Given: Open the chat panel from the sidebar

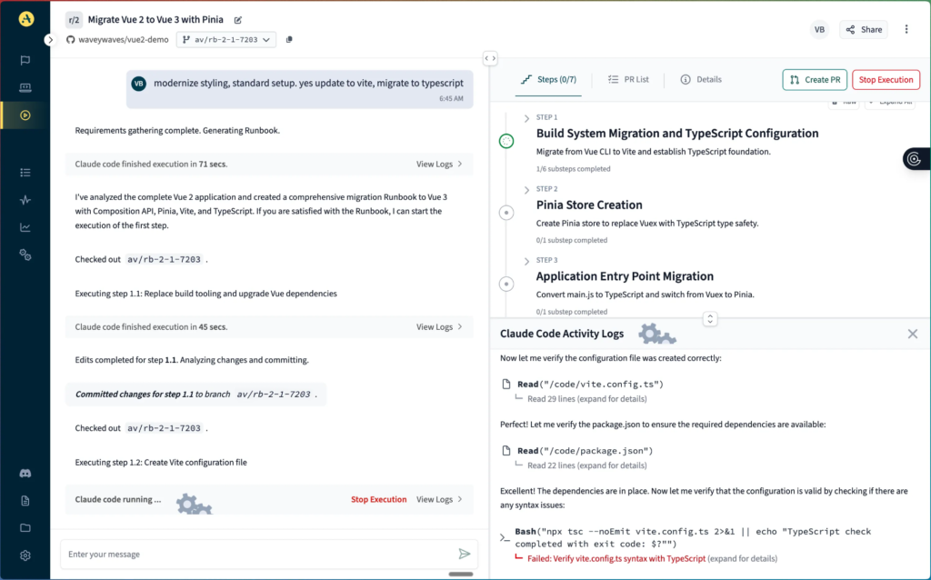Looking at the screenshot, I should click(x=25, y=62).
